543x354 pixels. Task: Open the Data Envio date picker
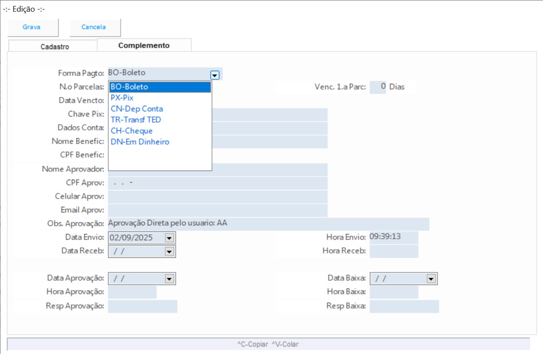(169, 238)
